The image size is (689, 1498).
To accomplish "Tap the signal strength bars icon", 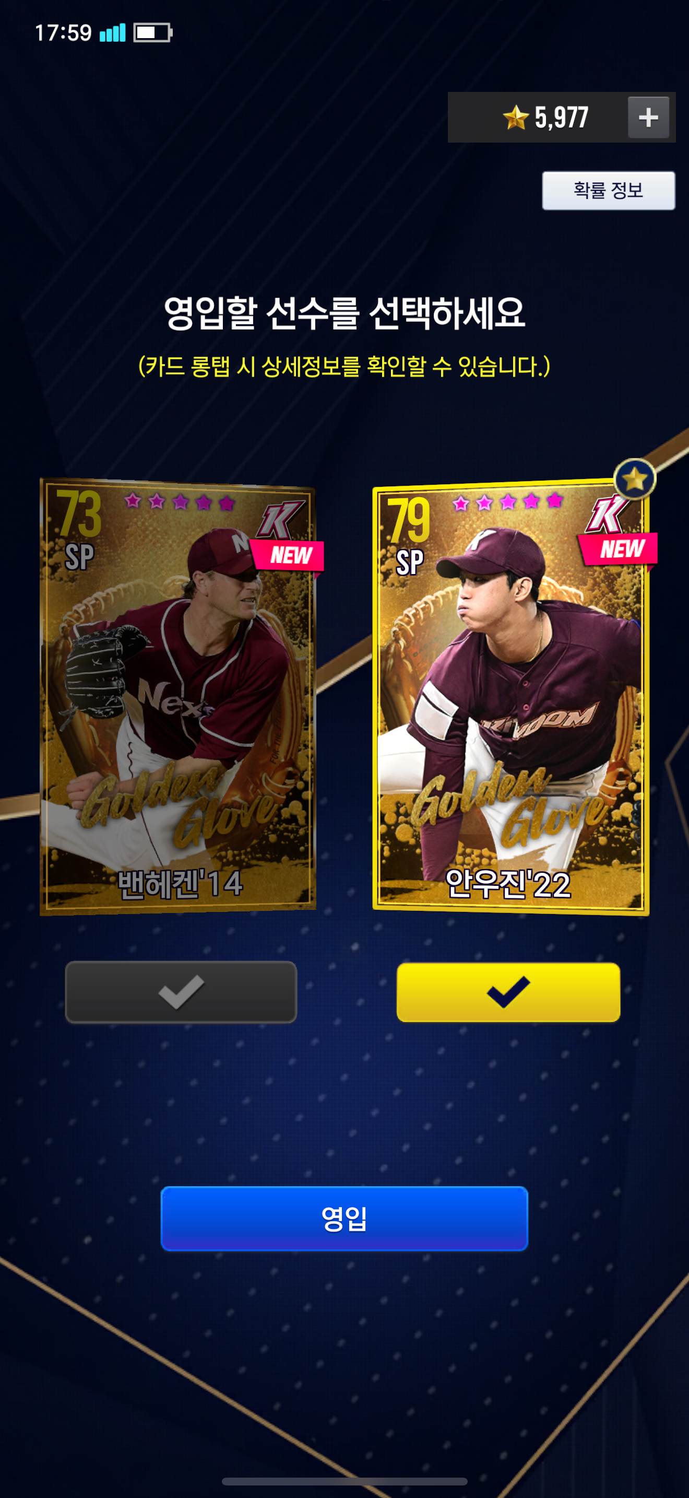I will pos(112,32).
